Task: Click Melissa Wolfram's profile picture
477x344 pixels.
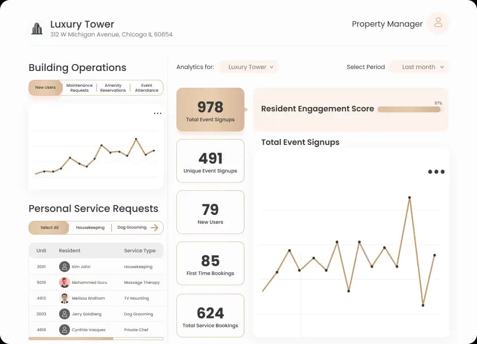Action: click(65, 298)
